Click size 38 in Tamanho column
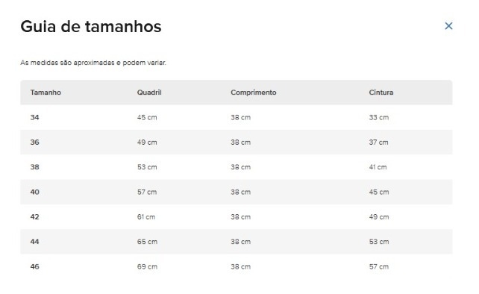This screenshot has width=479, height=294. 34,167
